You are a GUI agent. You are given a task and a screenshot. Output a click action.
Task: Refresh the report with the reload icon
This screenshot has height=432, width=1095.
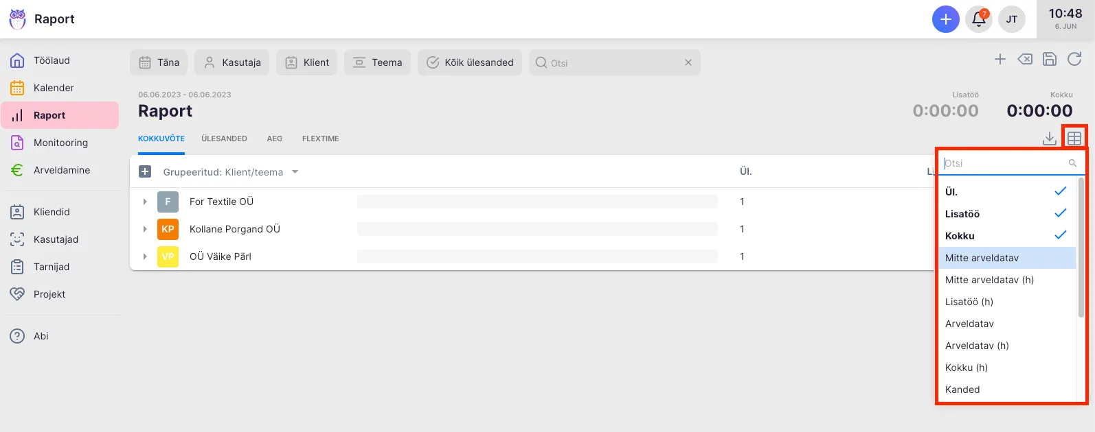(x=1074, y=59)
